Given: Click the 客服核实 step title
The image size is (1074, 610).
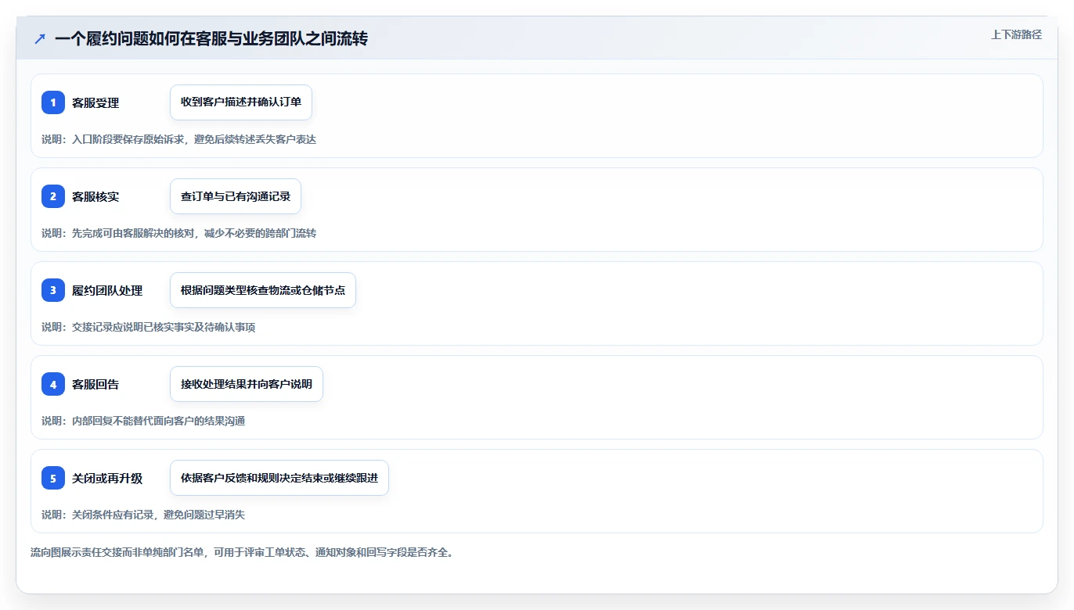Looking at the screenshot, I should [x=96, y=196].
